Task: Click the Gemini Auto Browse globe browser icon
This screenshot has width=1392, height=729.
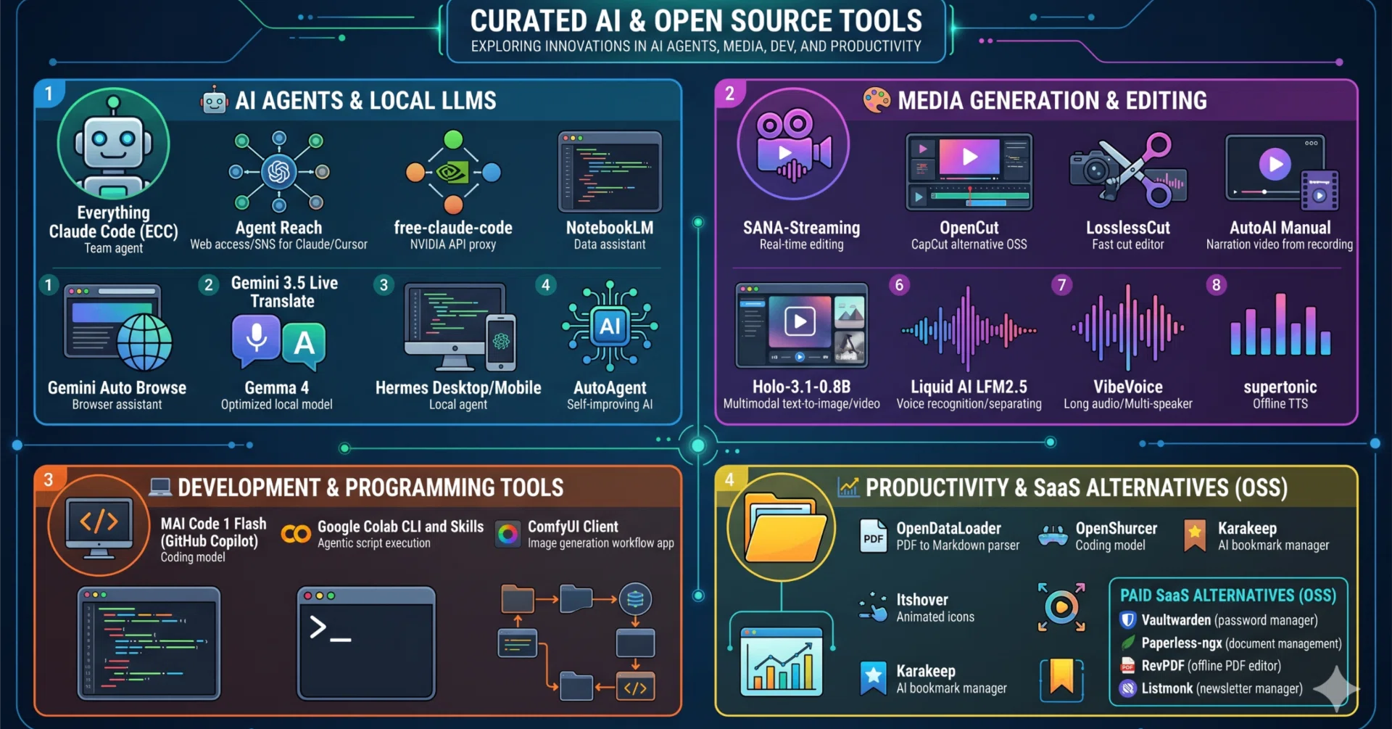Action: click(x=117, y=327)
